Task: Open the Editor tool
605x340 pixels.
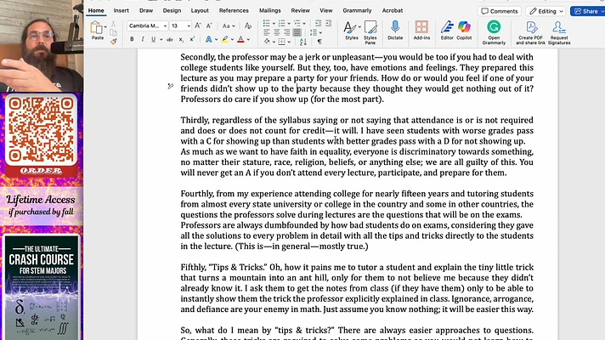Action: coord(447,31)
